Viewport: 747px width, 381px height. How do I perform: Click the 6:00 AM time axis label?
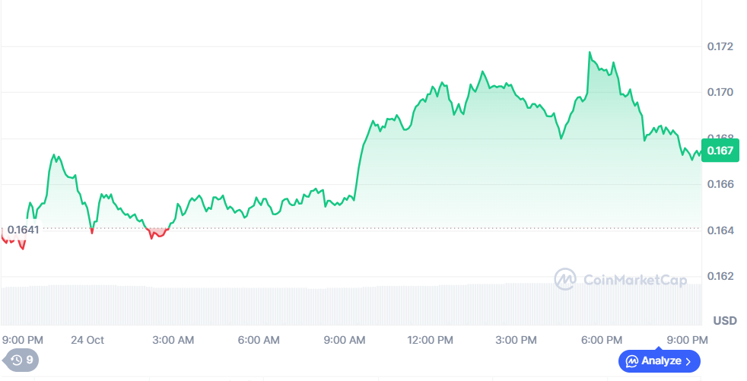pyautogui.click(x=259, y=339)
